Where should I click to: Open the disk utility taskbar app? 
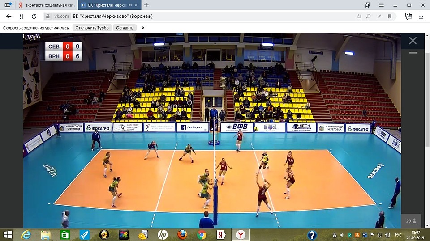(x=143, y=235)
